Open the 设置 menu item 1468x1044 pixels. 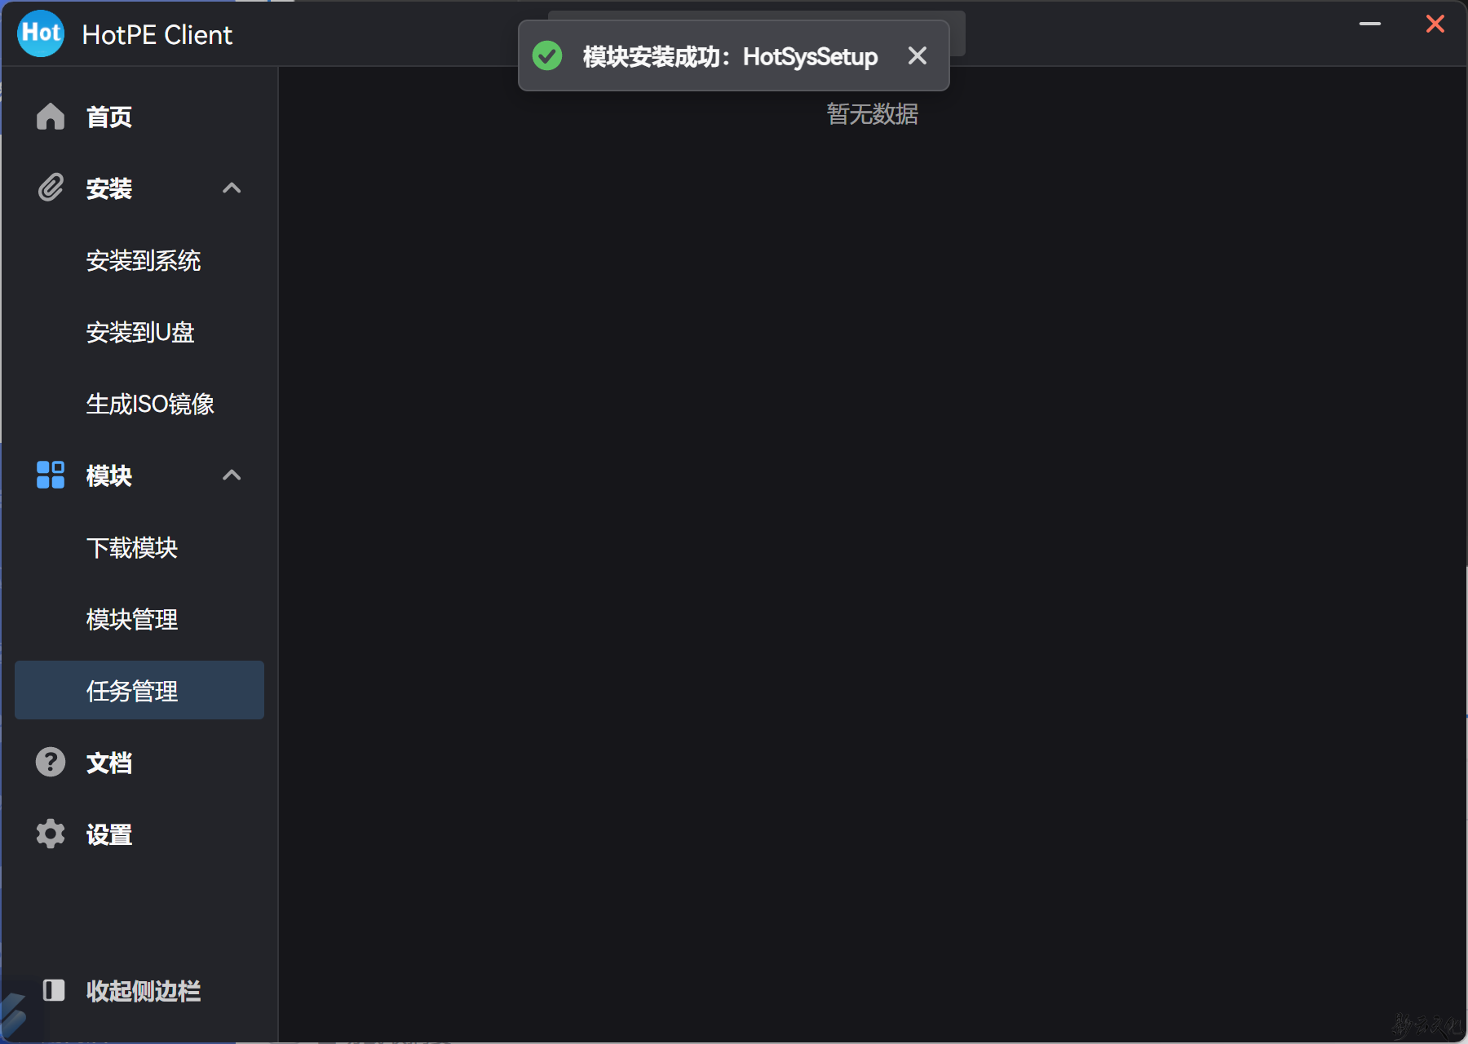(139, 834)
